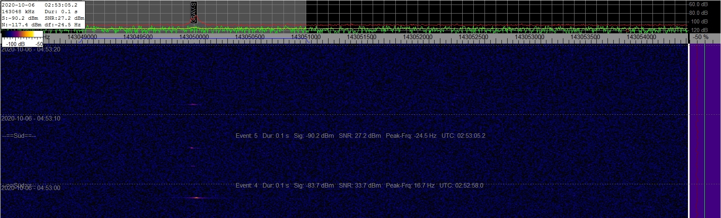Image resolution: width=721 pixels, height=218 pixels.
Task: Click the 100 dB scale label
Action: coord(700,21)
